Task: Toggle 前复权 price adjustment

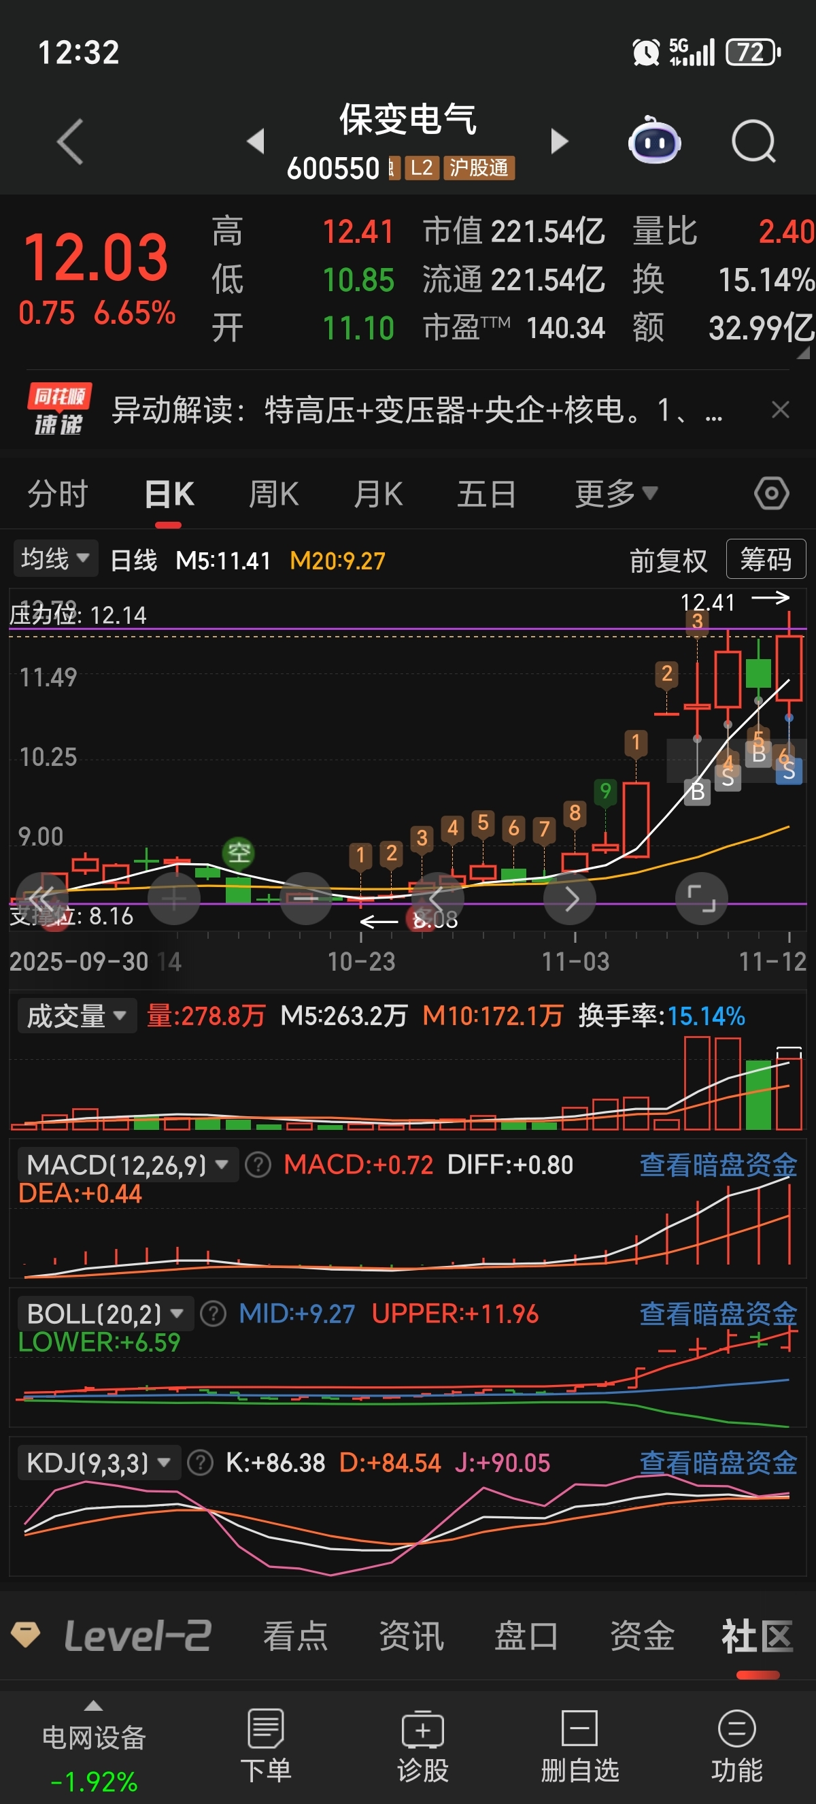Action: [x=668, y=561]
